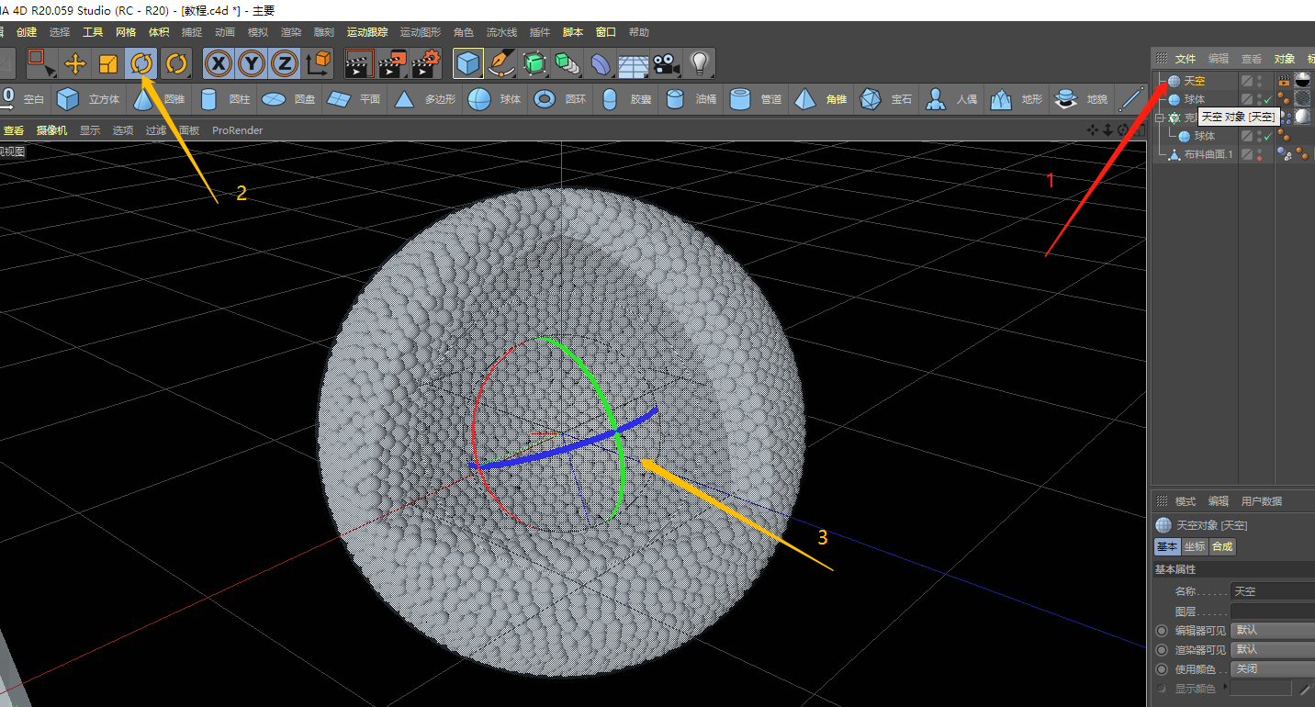Activate the Rotate tool
This screenshot has width=1315, height=707.
(140, 63)
